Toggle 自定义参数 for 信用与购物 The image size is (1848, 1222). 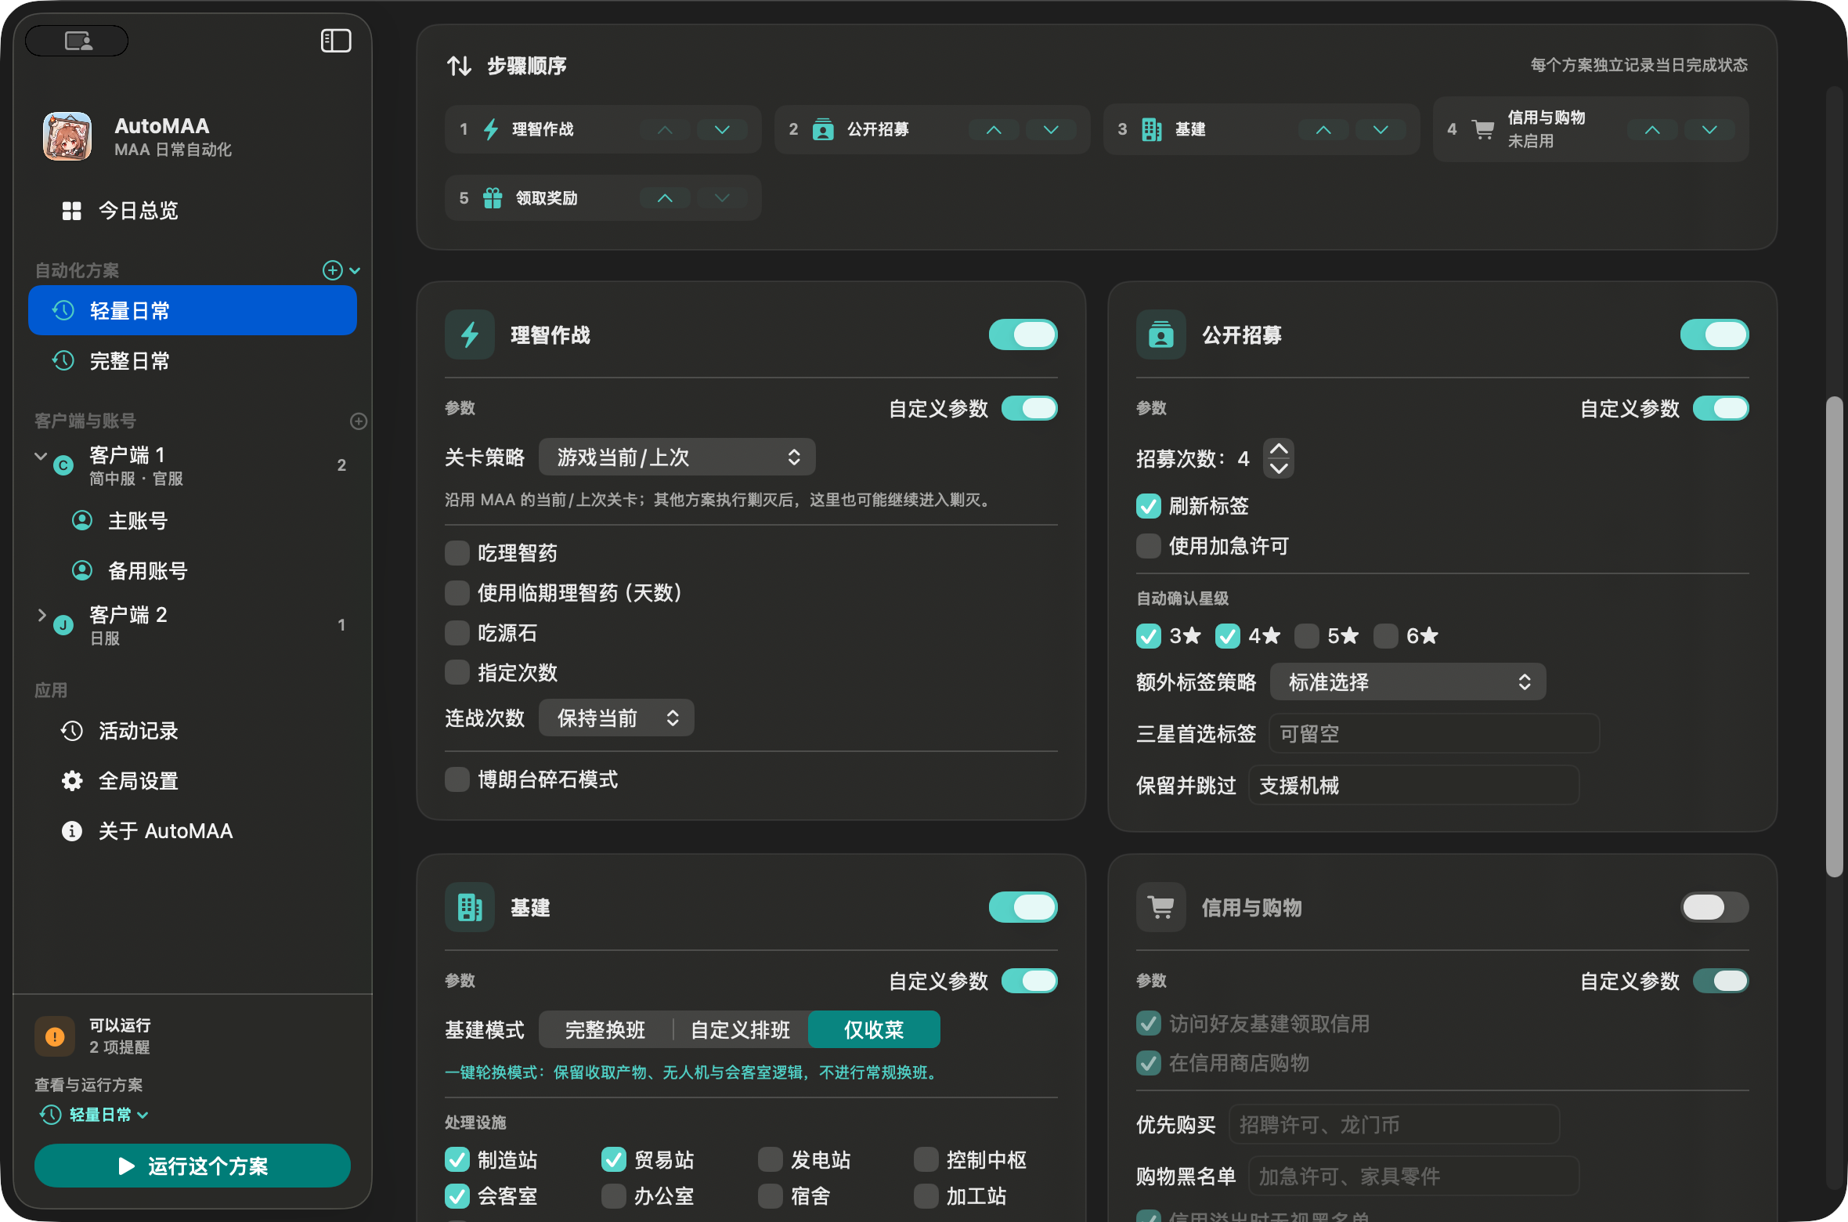1721,981
